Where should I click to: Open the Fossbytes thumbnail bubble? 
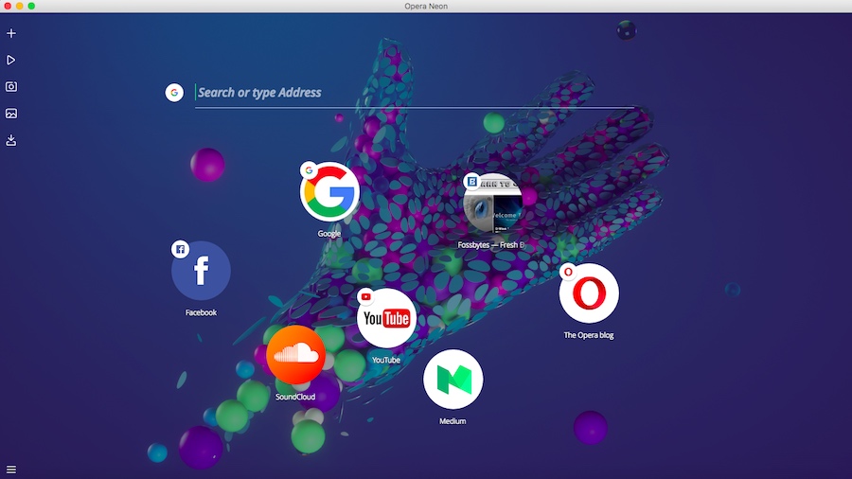pyautogui.click(x=493, y=204)
